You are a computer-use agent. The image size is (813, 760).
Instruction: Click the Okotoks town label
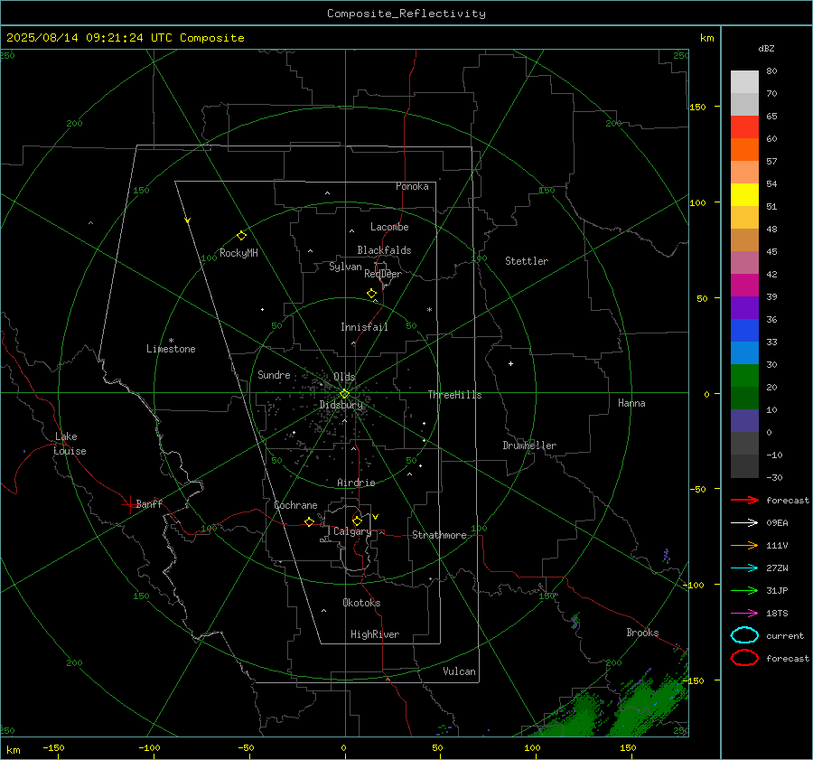[x=361, y=603]
